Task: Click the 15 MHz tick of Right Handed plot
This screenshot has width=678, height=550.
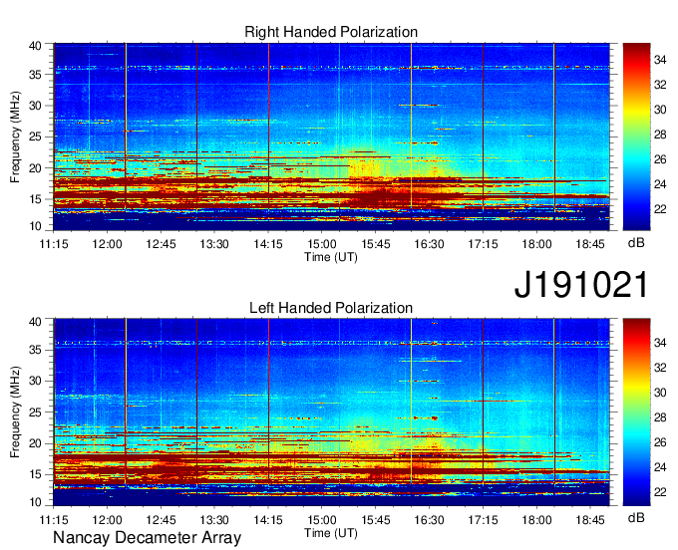Action: tap(35, 199)
